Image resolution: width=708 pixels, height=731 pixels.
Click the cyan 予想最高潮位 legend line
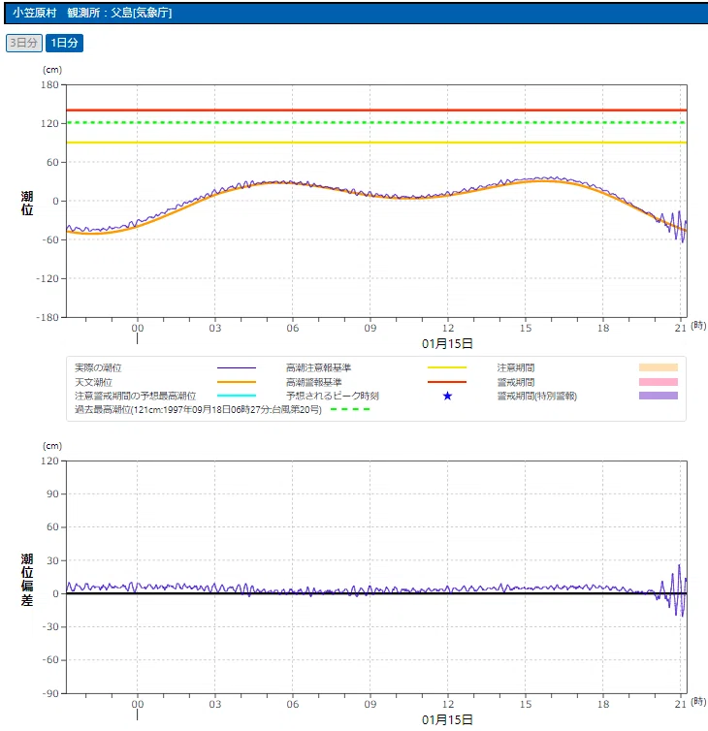tap(237, 396)
